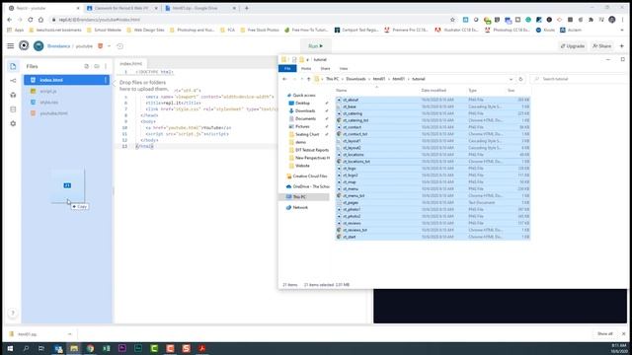
Task: Go to the browser home page
Action: pyautogui.click(x=40, y=20)
